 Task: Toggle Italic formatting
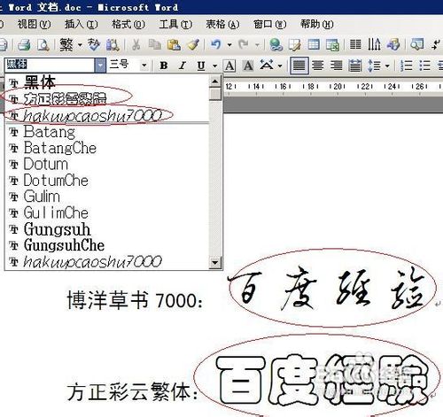pyautogui.click(x=183, y=66)
